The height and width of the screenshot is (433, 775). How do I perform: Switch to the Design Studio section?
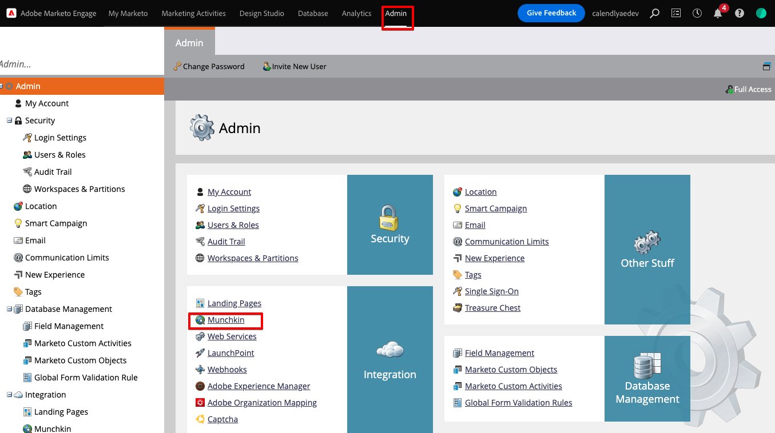pyautogui.click(x=261, y=13)
